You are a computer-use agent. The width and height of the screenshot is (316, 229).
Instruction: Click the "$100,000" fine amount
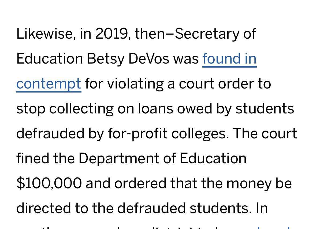[x=49, y=183]
